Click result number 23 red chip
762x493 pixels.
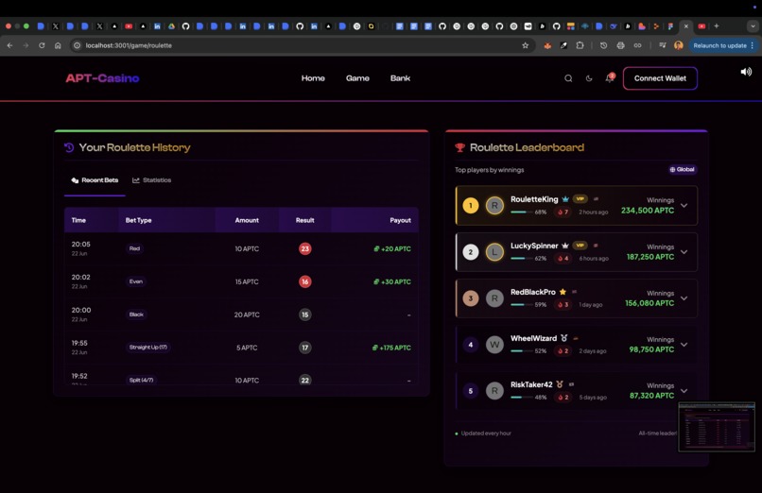click(x=304, y=248)
